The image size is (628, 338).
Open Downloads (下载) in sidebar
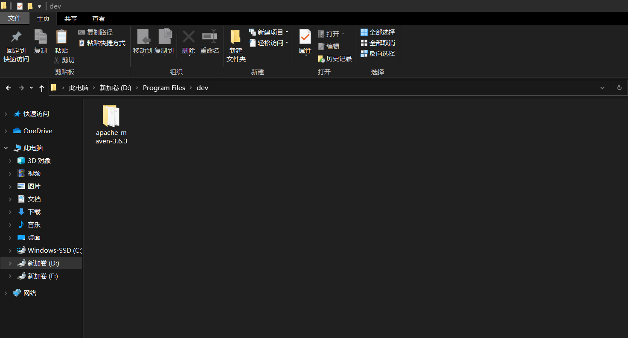tap(34, 212)
